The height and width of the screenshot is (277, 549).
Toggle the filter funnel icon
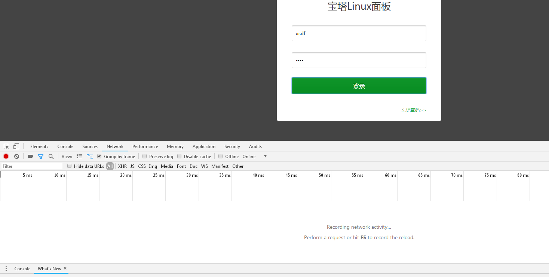(x=41, y=157)
